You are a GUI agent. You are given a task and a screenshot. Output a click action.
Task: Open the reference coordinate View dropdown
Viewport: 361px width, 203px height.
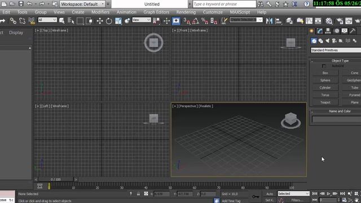142,20
